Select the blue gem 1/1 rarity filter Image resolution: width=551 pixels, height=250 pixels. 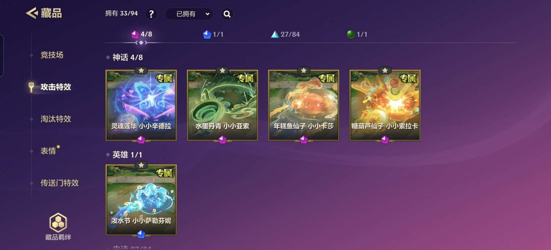213,35
